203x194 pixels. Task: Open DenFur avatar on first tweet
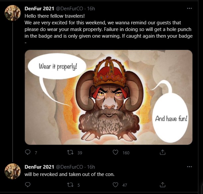(x=13, y=13)
